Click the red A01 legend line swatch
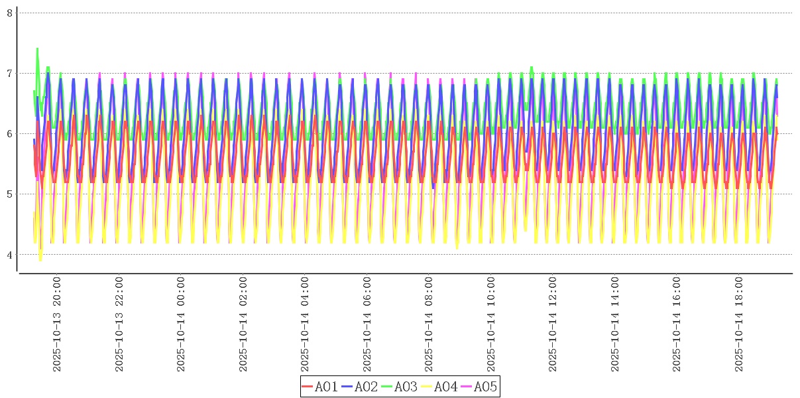800x398 pixels. [x=308, y=387]
